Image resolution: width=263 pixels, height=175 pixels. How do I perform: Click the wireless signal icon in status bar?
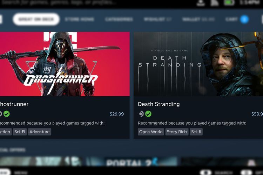pos(215,2)
